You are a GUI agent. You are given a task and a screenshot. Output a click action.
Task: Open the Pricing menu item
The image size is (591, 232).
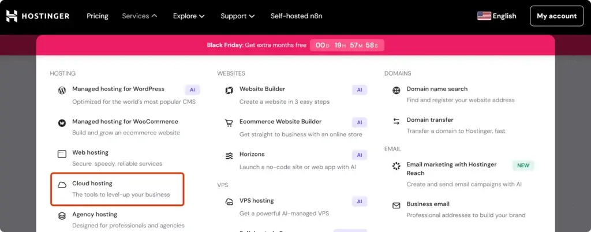click(x=98, y=16)
